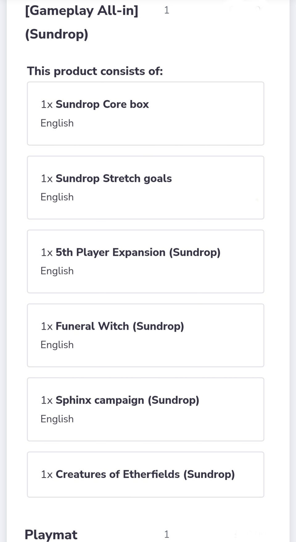Click the 1x count before Sundrop Core box
The width and height of the screenshot is (296, 542).
[x=47, y=104]
